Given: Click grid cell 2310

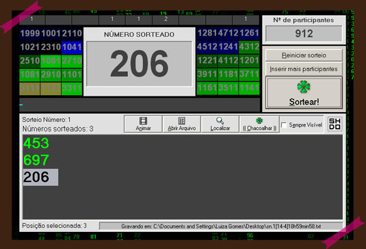Looking at the screenshot, I should (x=51, y=47).
